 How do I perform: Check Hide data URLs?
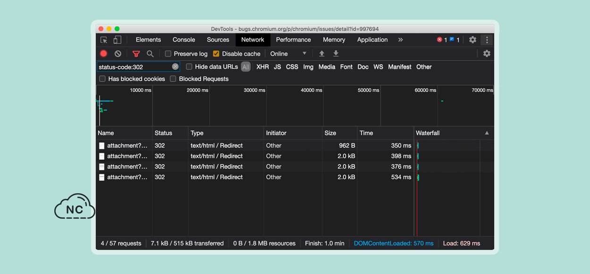coord(189,67)
